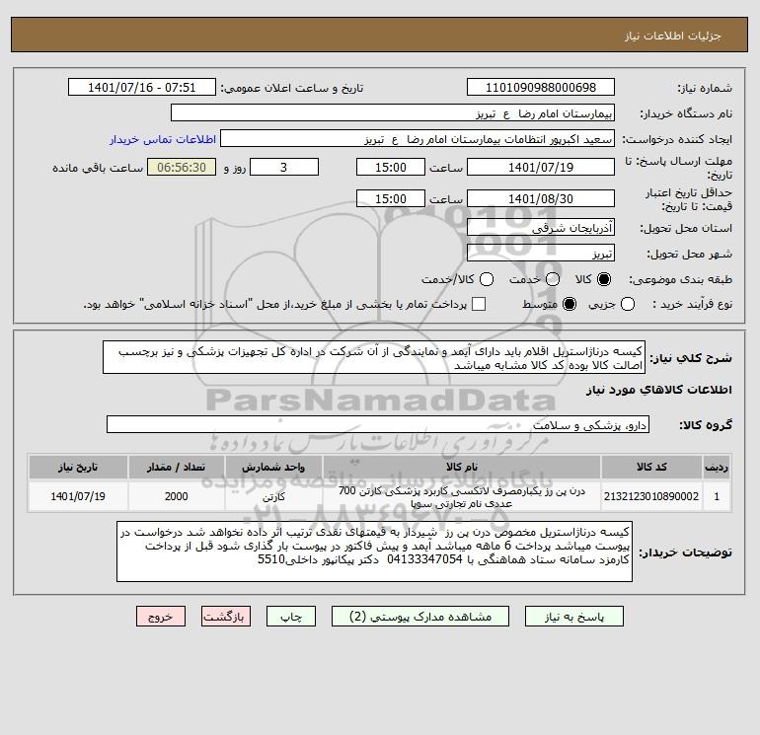
Task: Choose the متوسط purchase type radio
Action: point(570,304)
